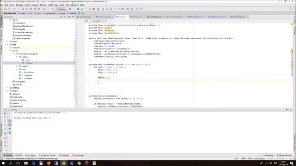The height and width of the screenshot is (166, 296).
Task: Expand the orange build folder under core
Action: tap(10, 47)
